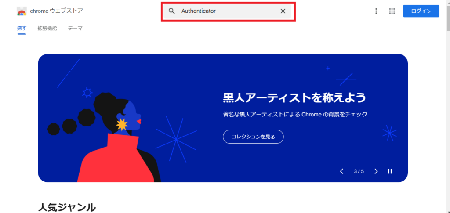Switch to the 拡張機能 tab
This screenshot has width=450, height=213.
click(x=47, y=29)
